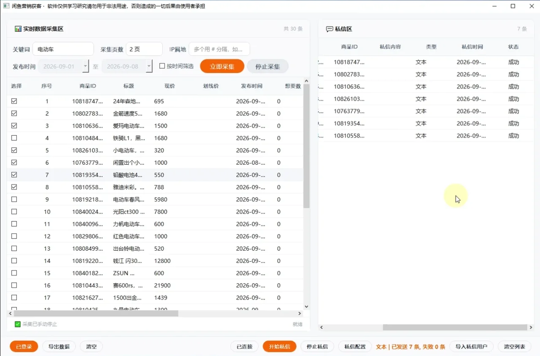This screenshot has height=356, width=540.
Task: Select row 10 checkbox for 光阳ct300
Action: [14, 211]
